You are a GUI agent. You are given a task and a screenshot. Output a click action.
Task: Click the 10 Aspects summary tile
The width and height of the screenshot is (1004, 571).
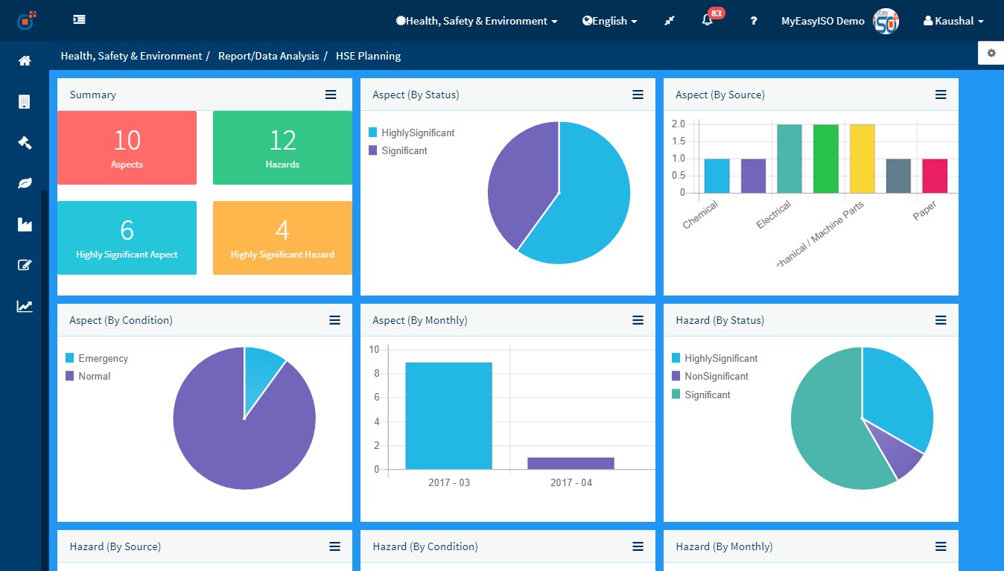pyautogui.click(x=127, y=147)
